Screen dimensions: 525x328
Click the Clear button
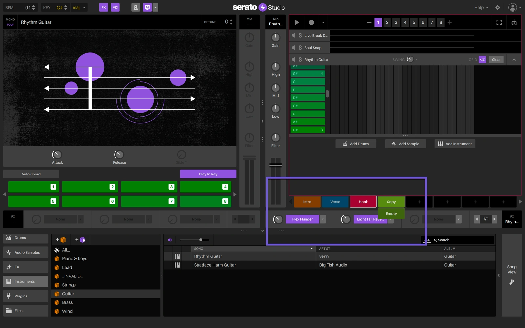click(x=496, y=59)
